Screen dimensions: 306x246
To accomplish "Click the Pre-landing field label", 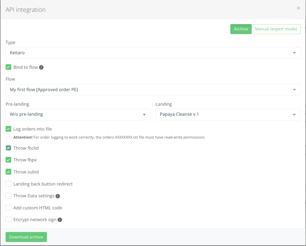I will [x=17, y=104].
